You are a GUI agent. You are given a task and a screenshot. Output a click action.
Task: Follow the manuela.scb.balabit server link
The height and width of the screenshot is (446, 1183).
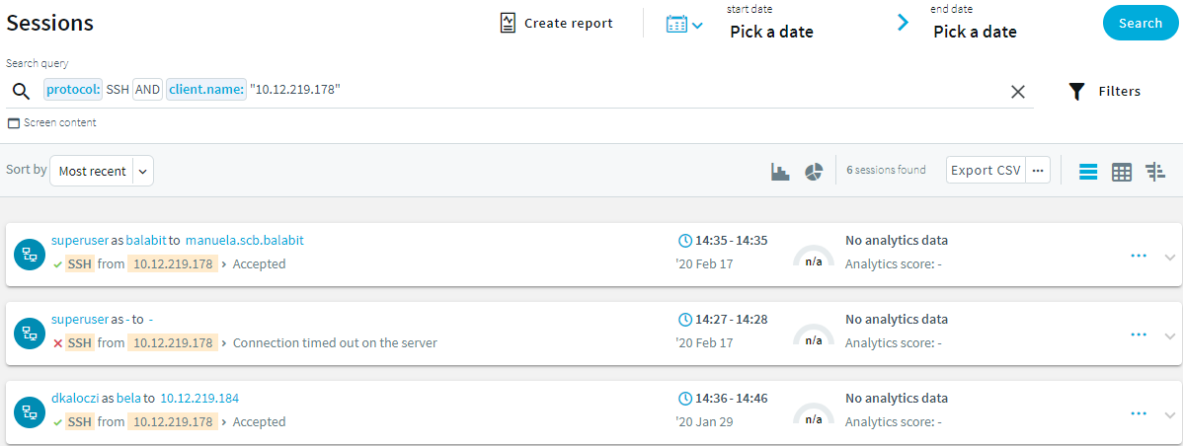click(x=245, y=241)
